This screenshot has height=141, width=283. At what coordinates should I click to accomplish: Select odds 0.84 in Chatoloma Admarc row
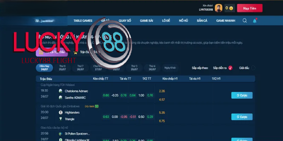(132, 95)
